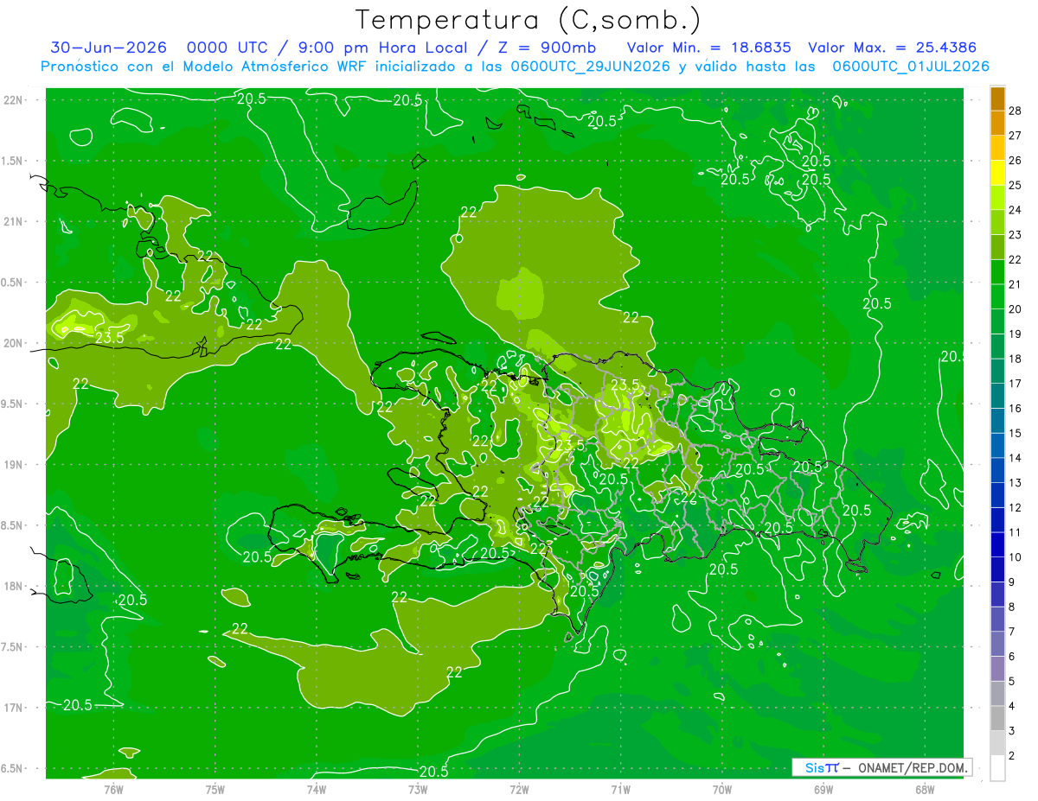This screenshot has height=801, width=1038.
Task: Pick legend swatch between 23 and 24
Action: click(x=997, y=222)
